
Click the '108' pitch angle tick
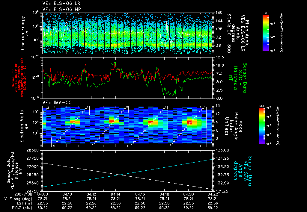[x=219, y=29]
